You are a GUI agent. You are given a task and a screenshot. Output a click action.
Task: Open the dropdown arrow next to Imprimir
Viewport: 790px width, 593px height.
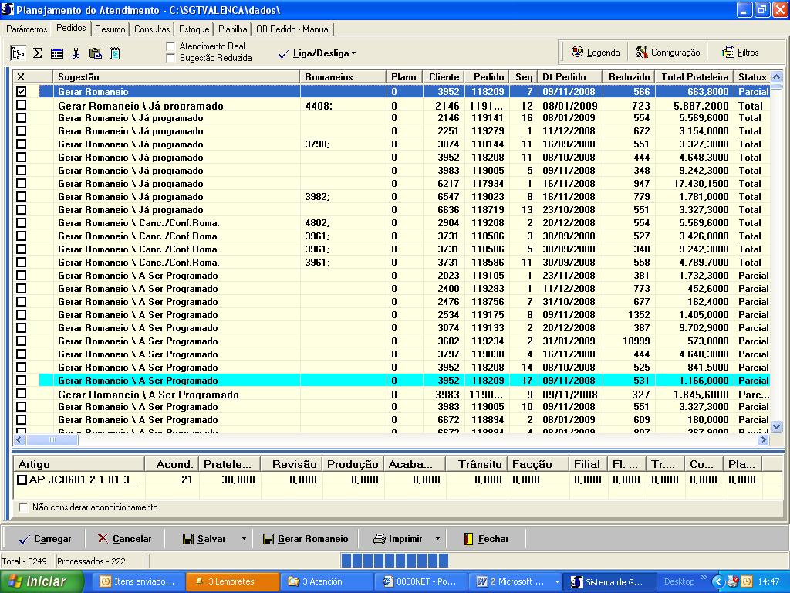(437, 539)
